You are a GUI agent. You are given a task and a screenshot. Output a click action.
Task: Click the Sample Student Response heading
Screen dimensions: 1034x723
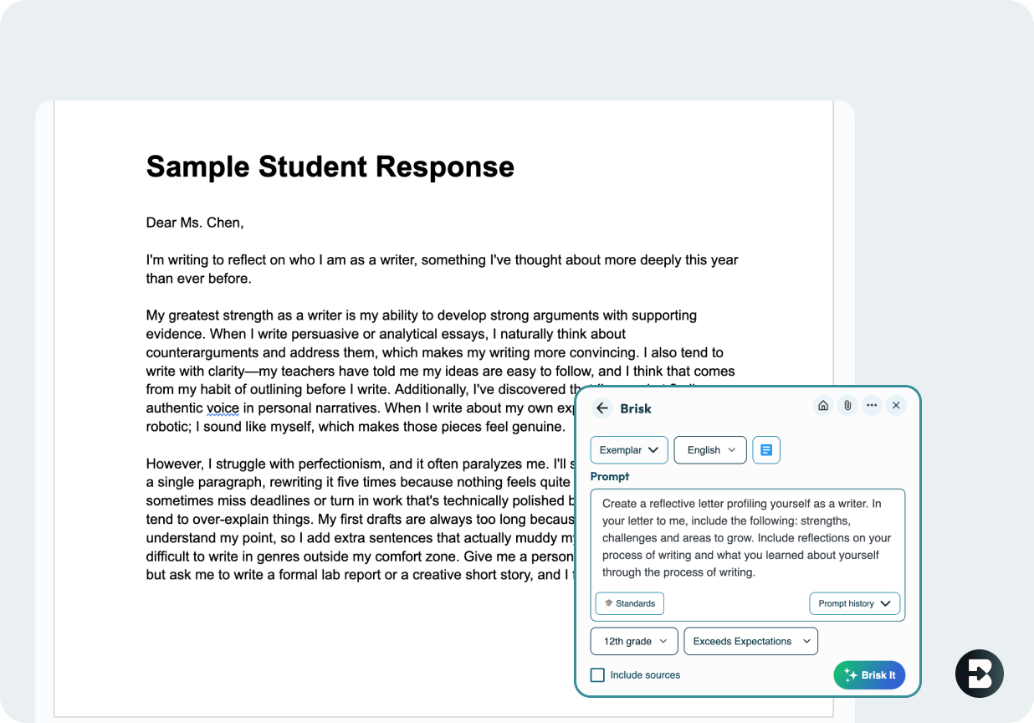(x=330, y=167)
